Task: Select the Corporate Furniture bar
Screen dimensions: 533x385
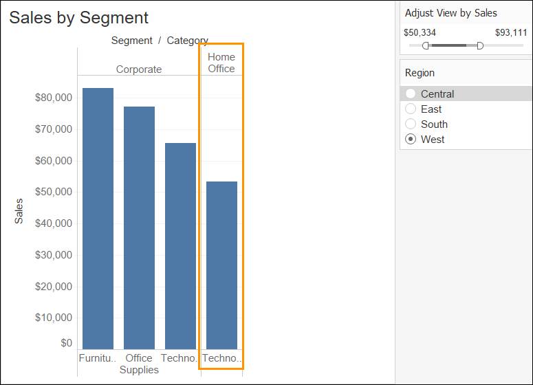Action: pyautogui.click(x=98, y=219)
